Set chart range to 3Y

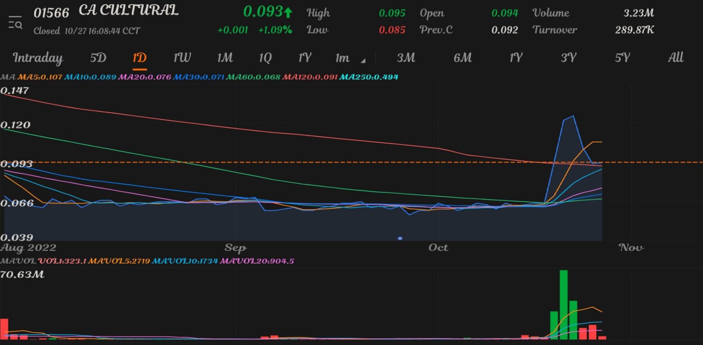(x=569, y=58)
